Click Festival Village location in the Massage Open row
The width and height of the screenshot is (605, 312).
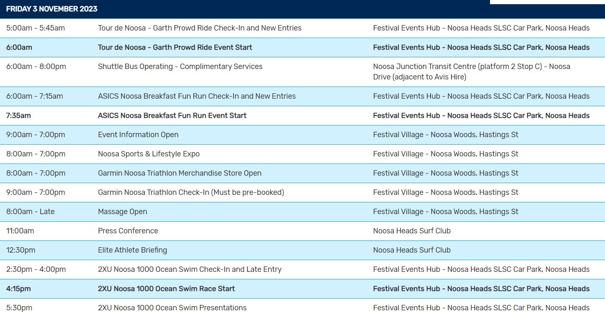(446, 212)
